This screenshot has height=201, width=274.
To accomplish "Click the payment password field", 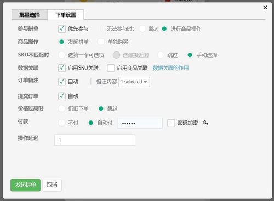I will click(140, 123).
